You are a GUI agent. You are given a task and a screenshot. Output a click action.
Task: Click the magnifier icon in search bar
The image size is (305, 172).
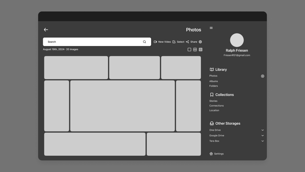(x=144, y=42)
